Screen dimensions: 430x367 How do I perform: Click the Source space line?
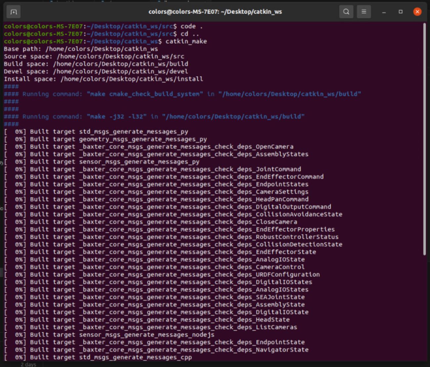click(94, 57)
